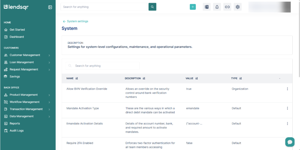
Task: Click the Savings briefcase icon
Action: coord(6,76)
